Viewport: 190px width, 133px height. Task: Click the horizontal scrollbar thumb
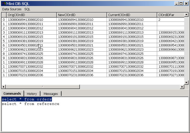tap(42, 87)
